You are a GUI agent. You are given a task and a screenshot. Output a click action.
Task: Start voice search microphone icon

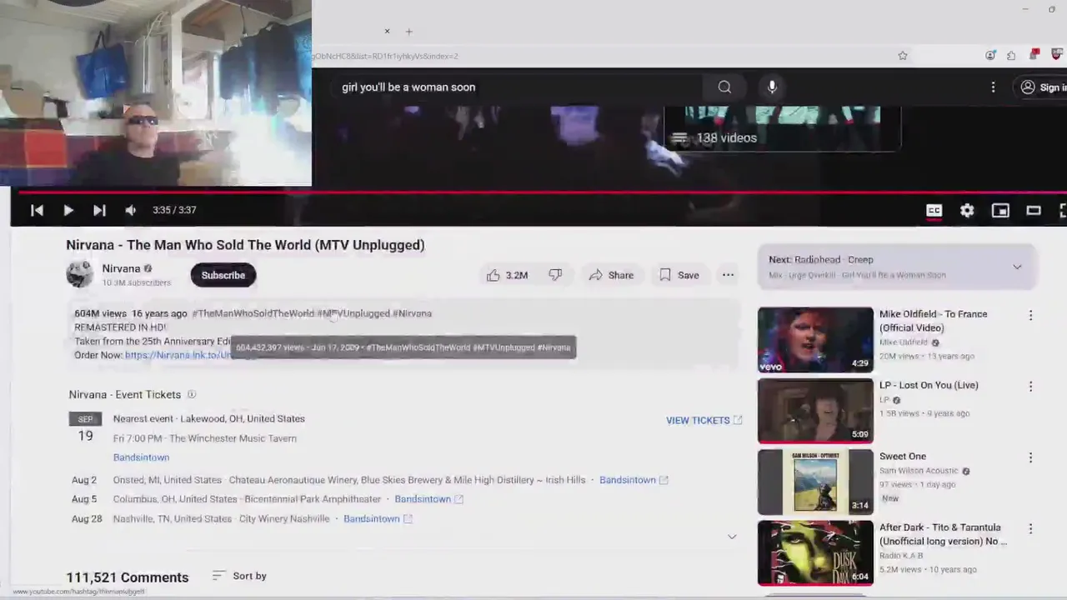point(772,87)
